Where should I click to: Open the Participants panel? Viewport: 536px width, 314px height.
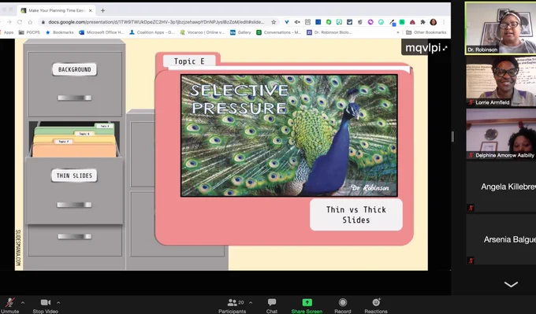232,305
